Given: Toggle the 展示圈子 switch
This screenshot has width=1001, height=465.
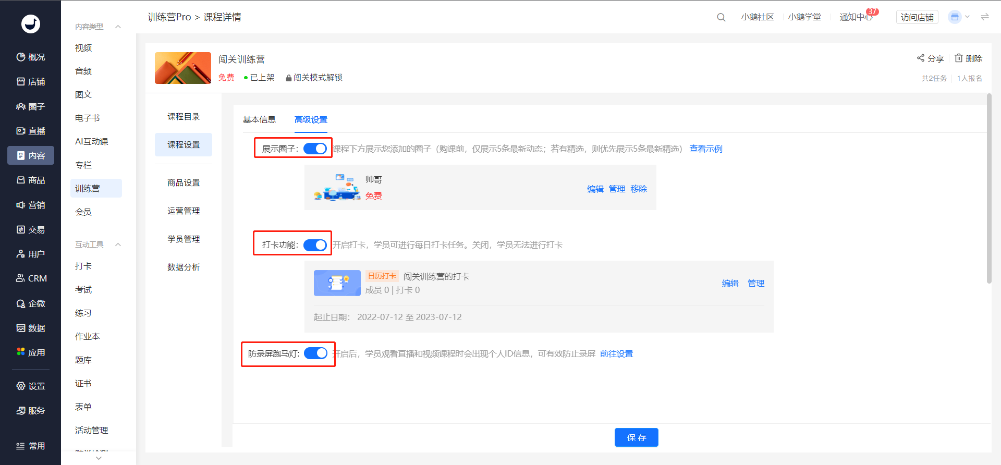Looking at the screenshot, I should point(315,149).
